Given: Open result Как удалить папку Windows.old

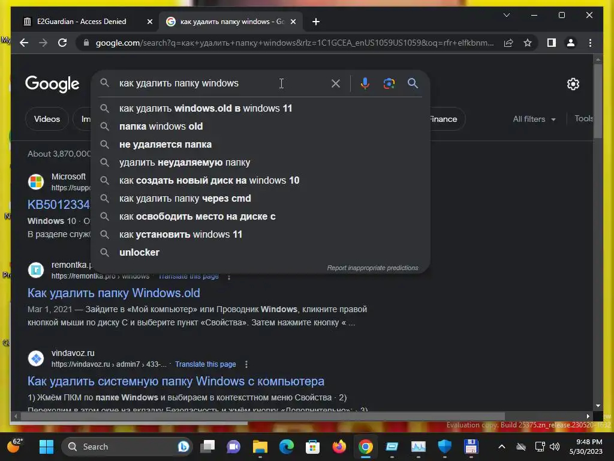Looking at the screenshot, I should (113, 293).
